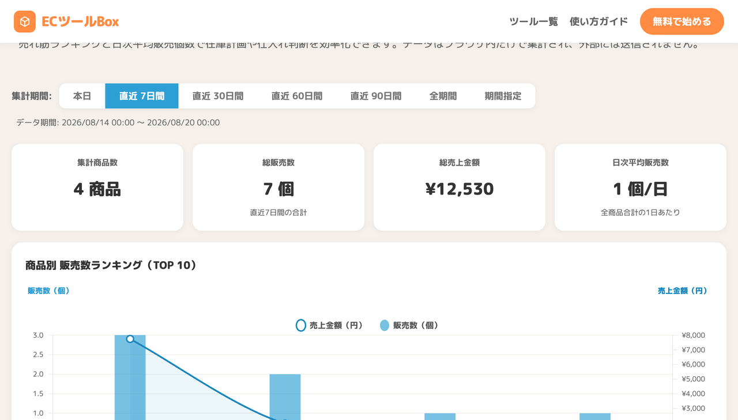This screenshot has width=738, height=420.
Task: Choose the 直近 90日間 period tab
Action: (376, 96)
